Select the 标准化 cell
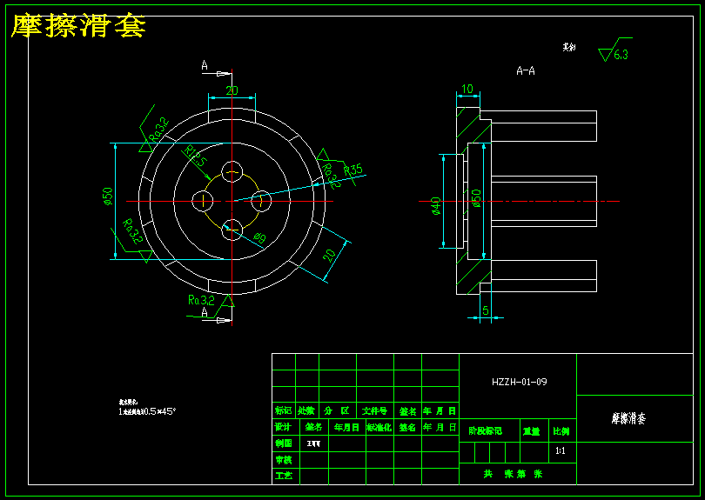This screenshot has width=705, height=500. point(379,427)
